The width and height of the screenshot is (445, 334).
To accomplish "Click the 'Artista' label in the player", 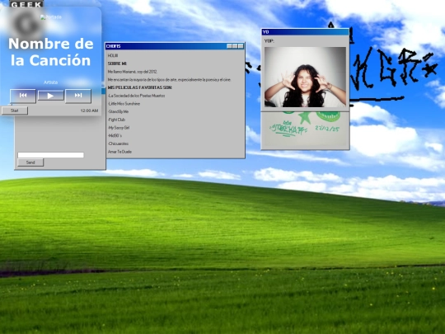I will point(50,82).
